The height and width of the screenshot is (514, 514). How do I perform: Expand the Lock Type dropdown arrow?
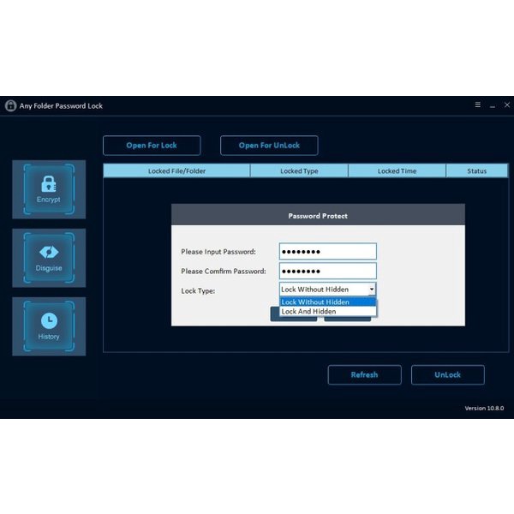click(x=372, y=290)
